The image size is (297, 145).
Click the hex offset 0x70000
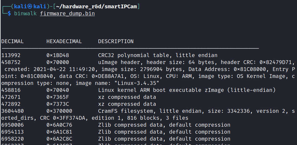[x=57, y=62]
